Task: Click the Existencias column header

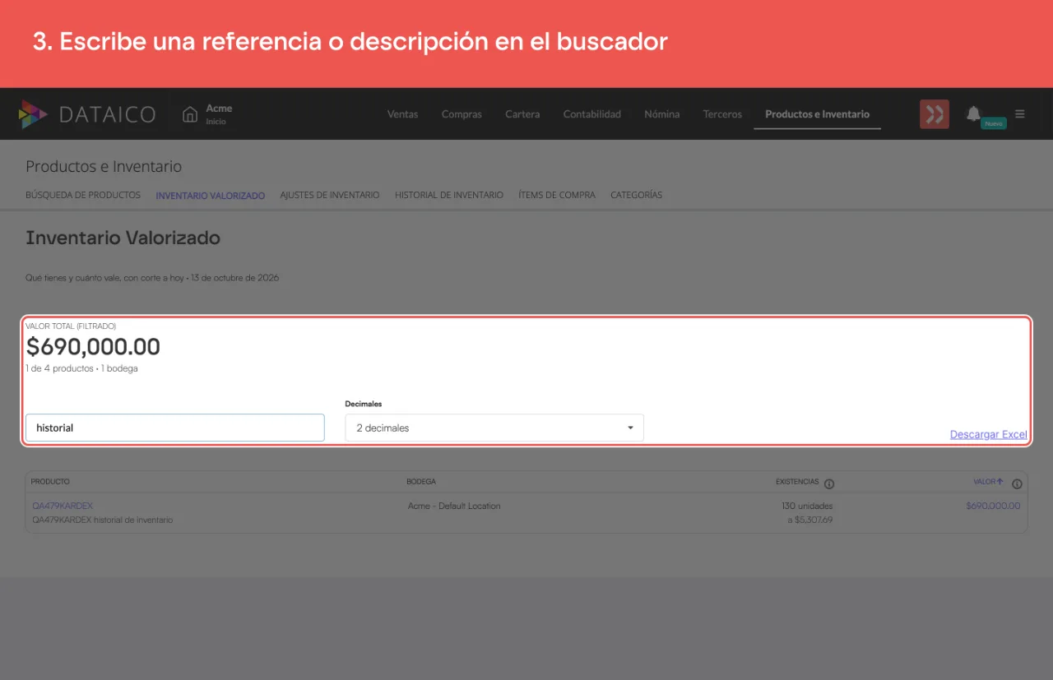Action: [x=797, y=482]
